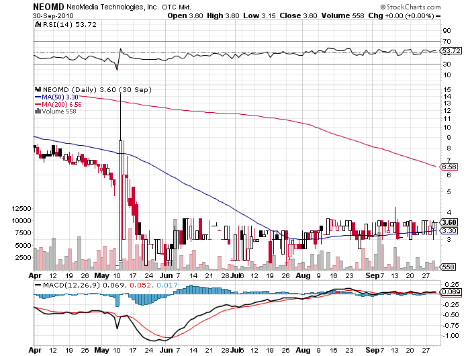Click the -1.00 label on the MACD axis
This screenshot has width=470, height=356.
click(451, 336)
